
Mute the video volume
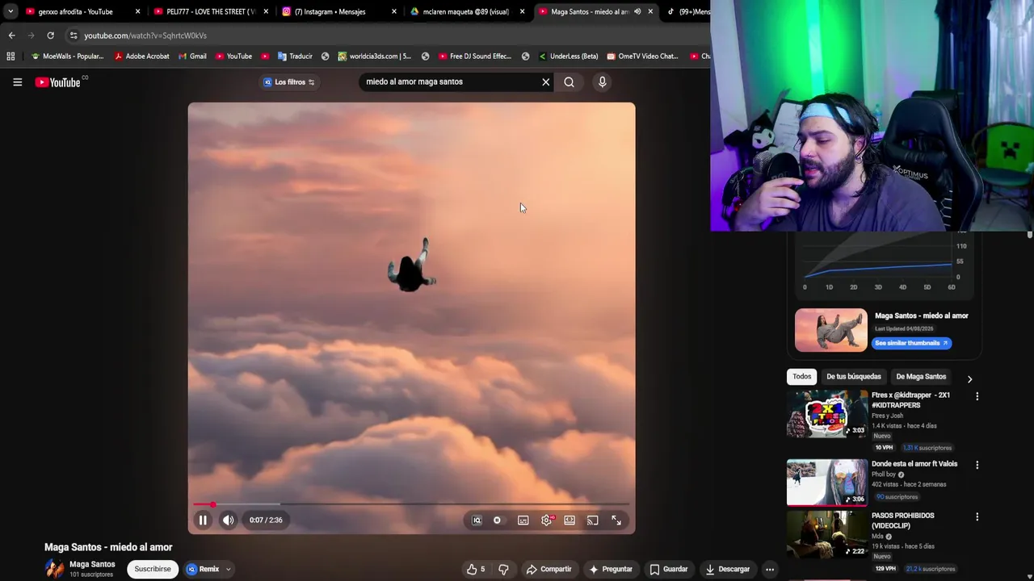click(229, 520)
